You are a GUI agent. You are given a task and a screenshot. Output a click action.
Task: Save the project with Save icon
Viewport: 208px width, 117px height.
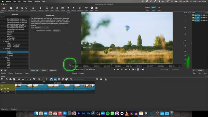click(17, 9)
